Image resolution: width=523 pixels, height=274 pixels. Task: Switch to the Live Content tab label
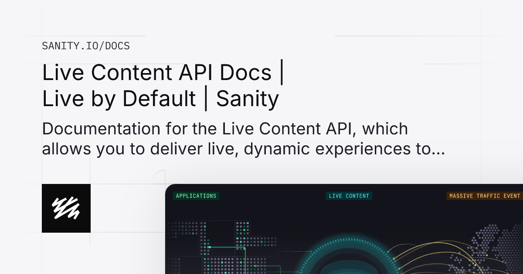pos(349,196)
